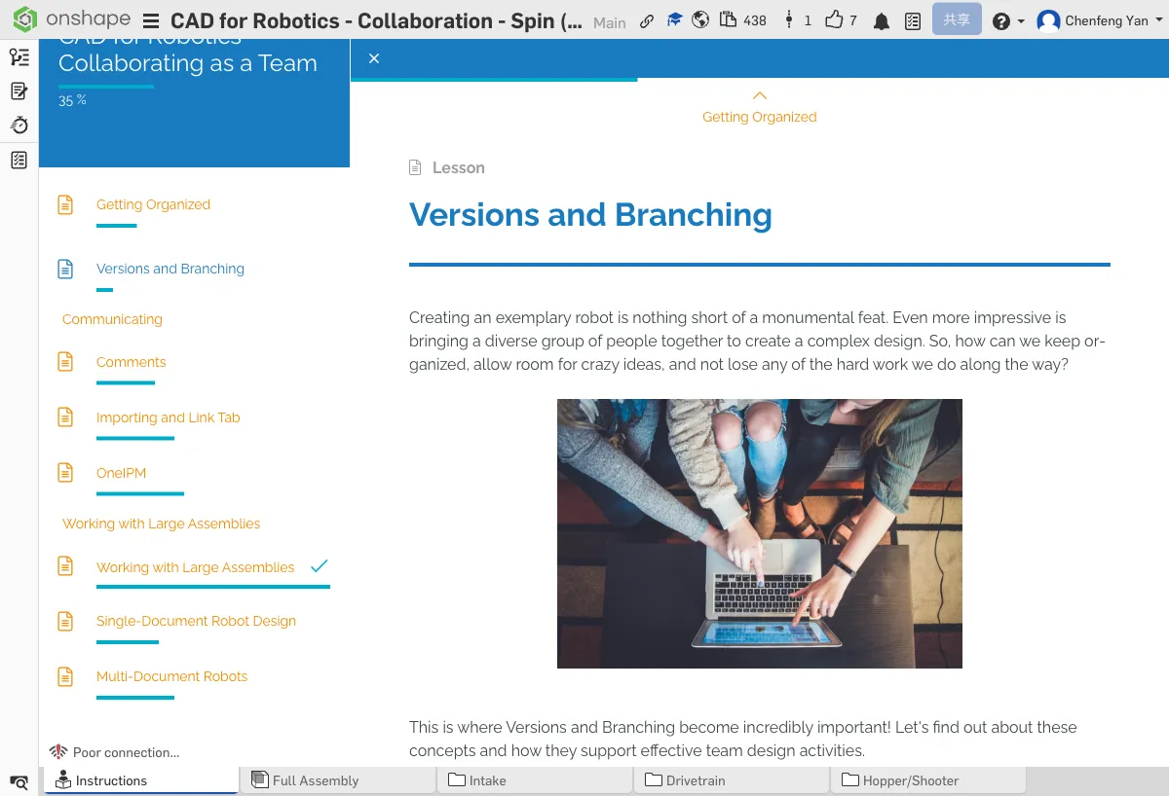Click the laptop collaboration photo
This screenshot has width=1169, height=796.
click(759, 533)
